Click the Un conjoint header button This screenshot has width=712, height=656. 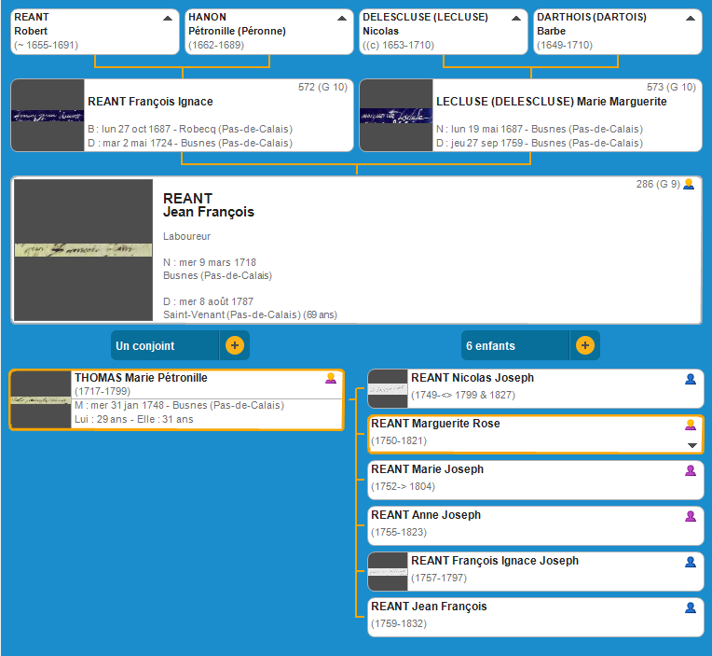(164, 345)
